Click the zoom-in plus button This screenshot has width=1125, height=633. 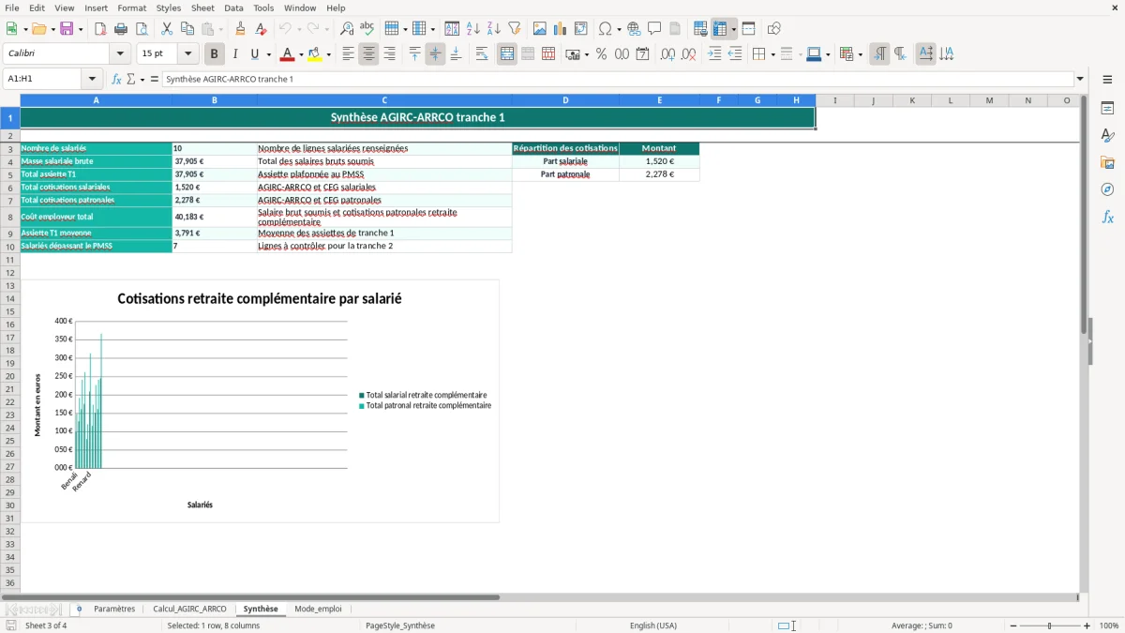tap(1087, 625)
